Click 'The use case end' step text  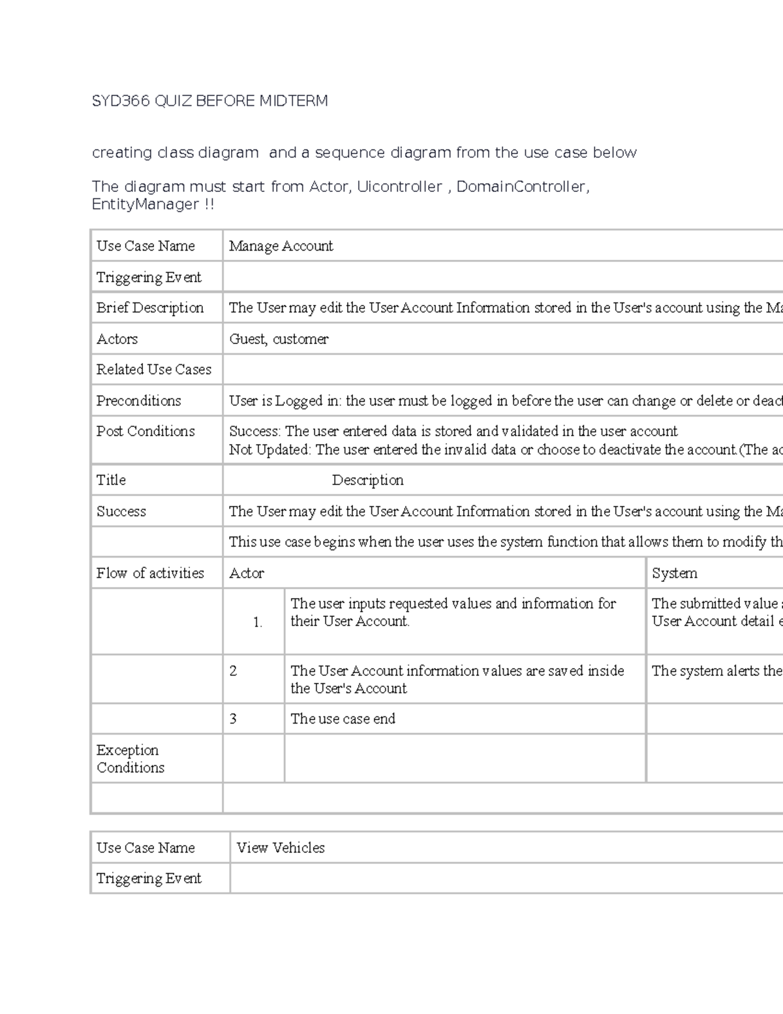pos(343,719)
